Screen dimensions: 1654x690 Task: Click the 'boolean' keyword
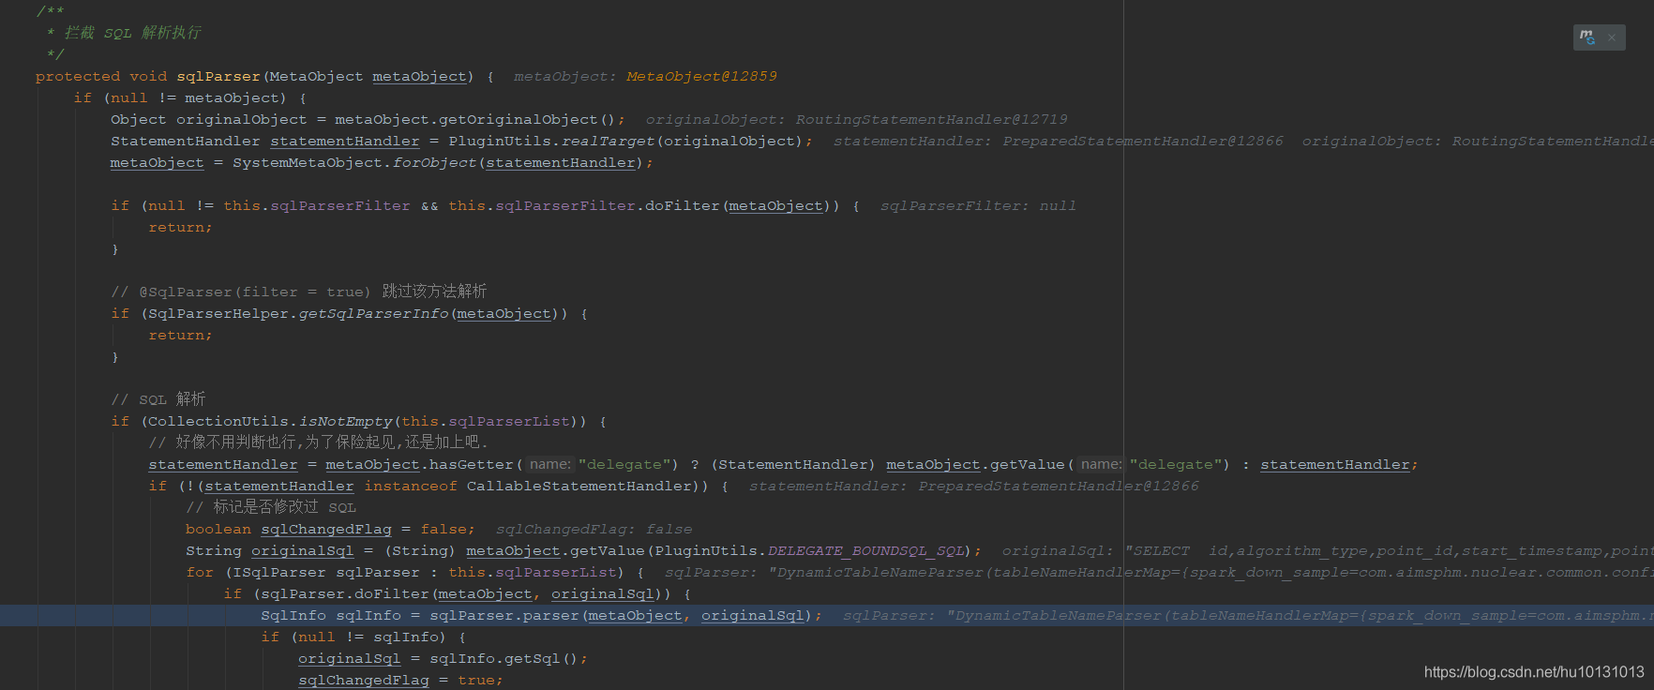(218, 530)
